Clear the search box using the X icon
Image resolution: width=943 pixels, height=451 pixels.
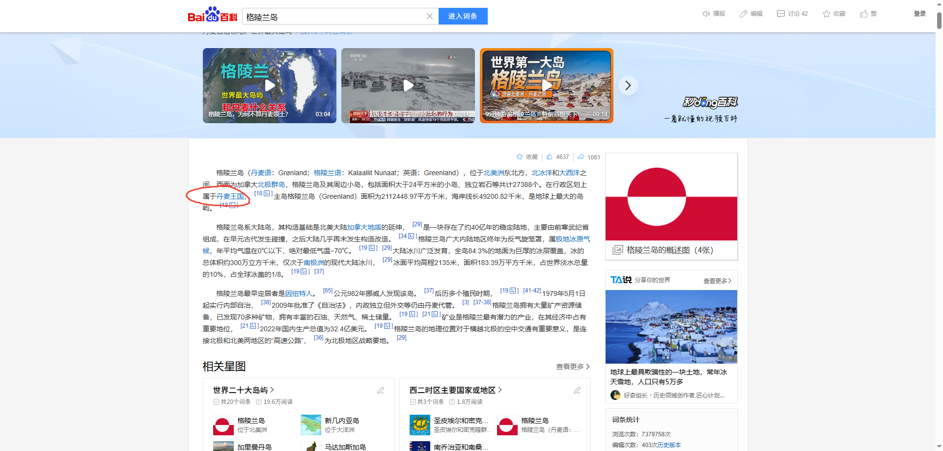click(430, 16)
